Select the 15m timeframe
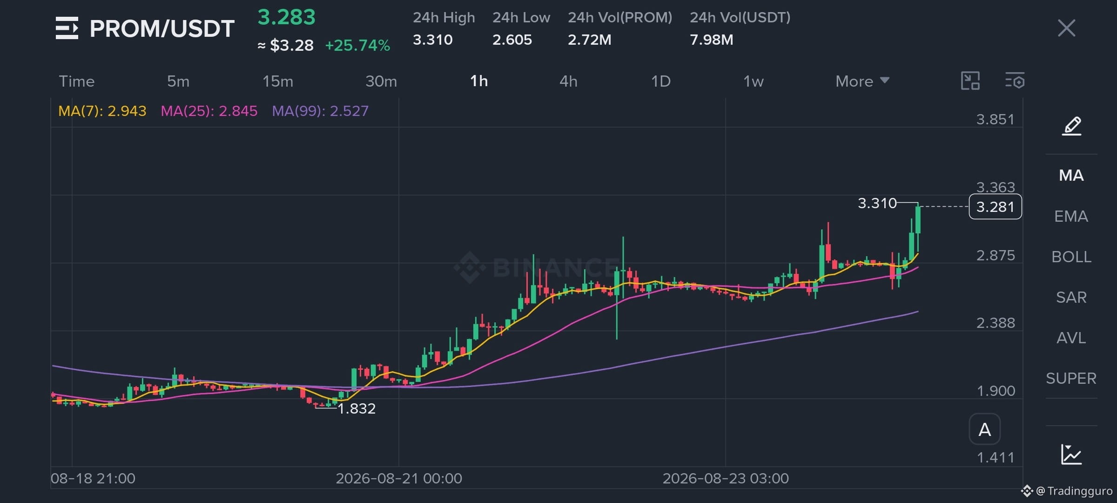This screenshot has width=1117, height=503. (278, 82)
